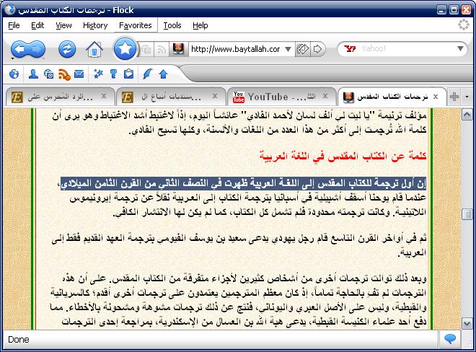Open the Favorites menu

coord(135,25)
